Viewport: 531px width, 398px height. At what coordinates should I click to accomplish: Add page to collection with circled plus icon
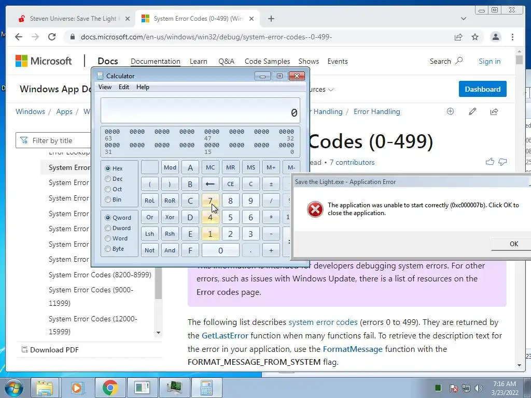point(450,111)
